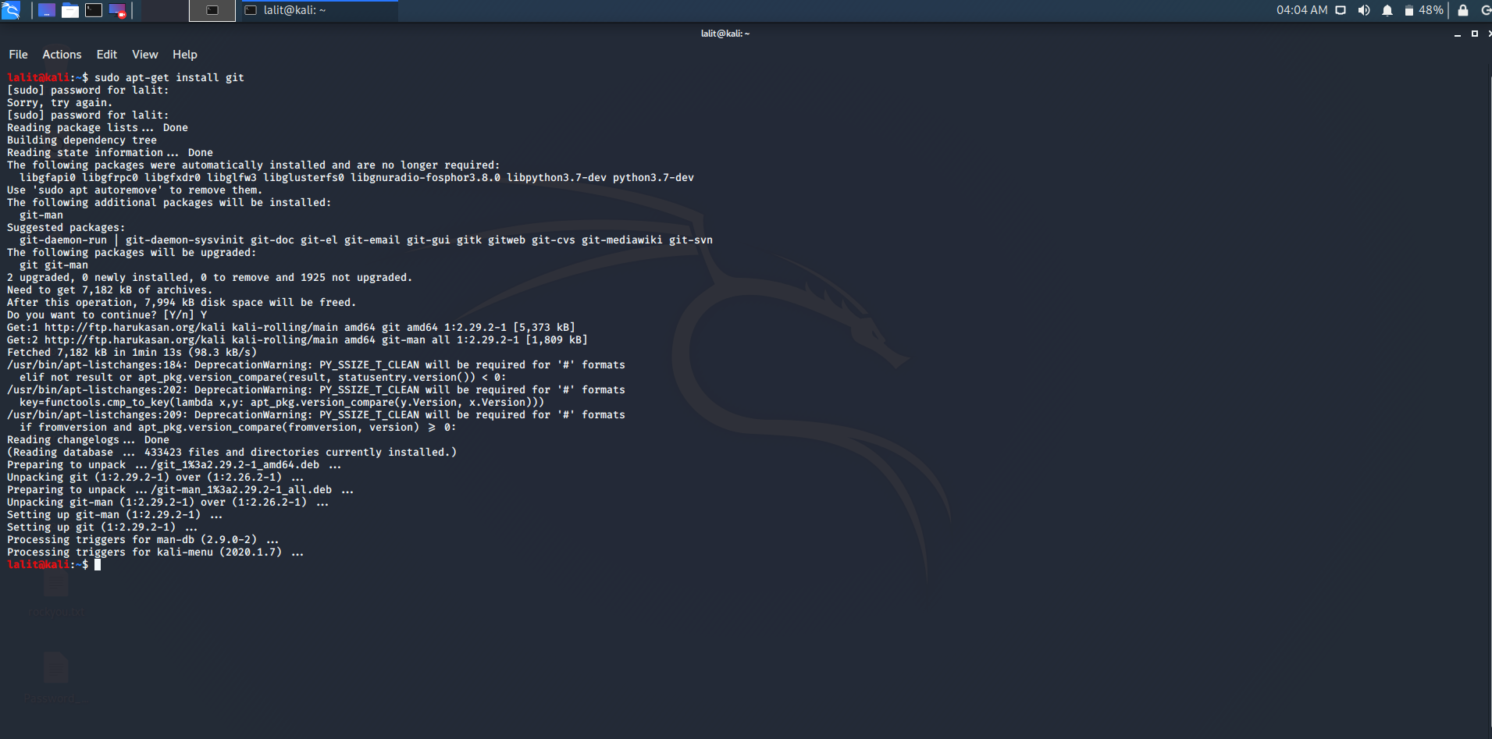Click the 'Suggested packages:' line
This screenshot has height=739, width=1492.
coord(66,228)
